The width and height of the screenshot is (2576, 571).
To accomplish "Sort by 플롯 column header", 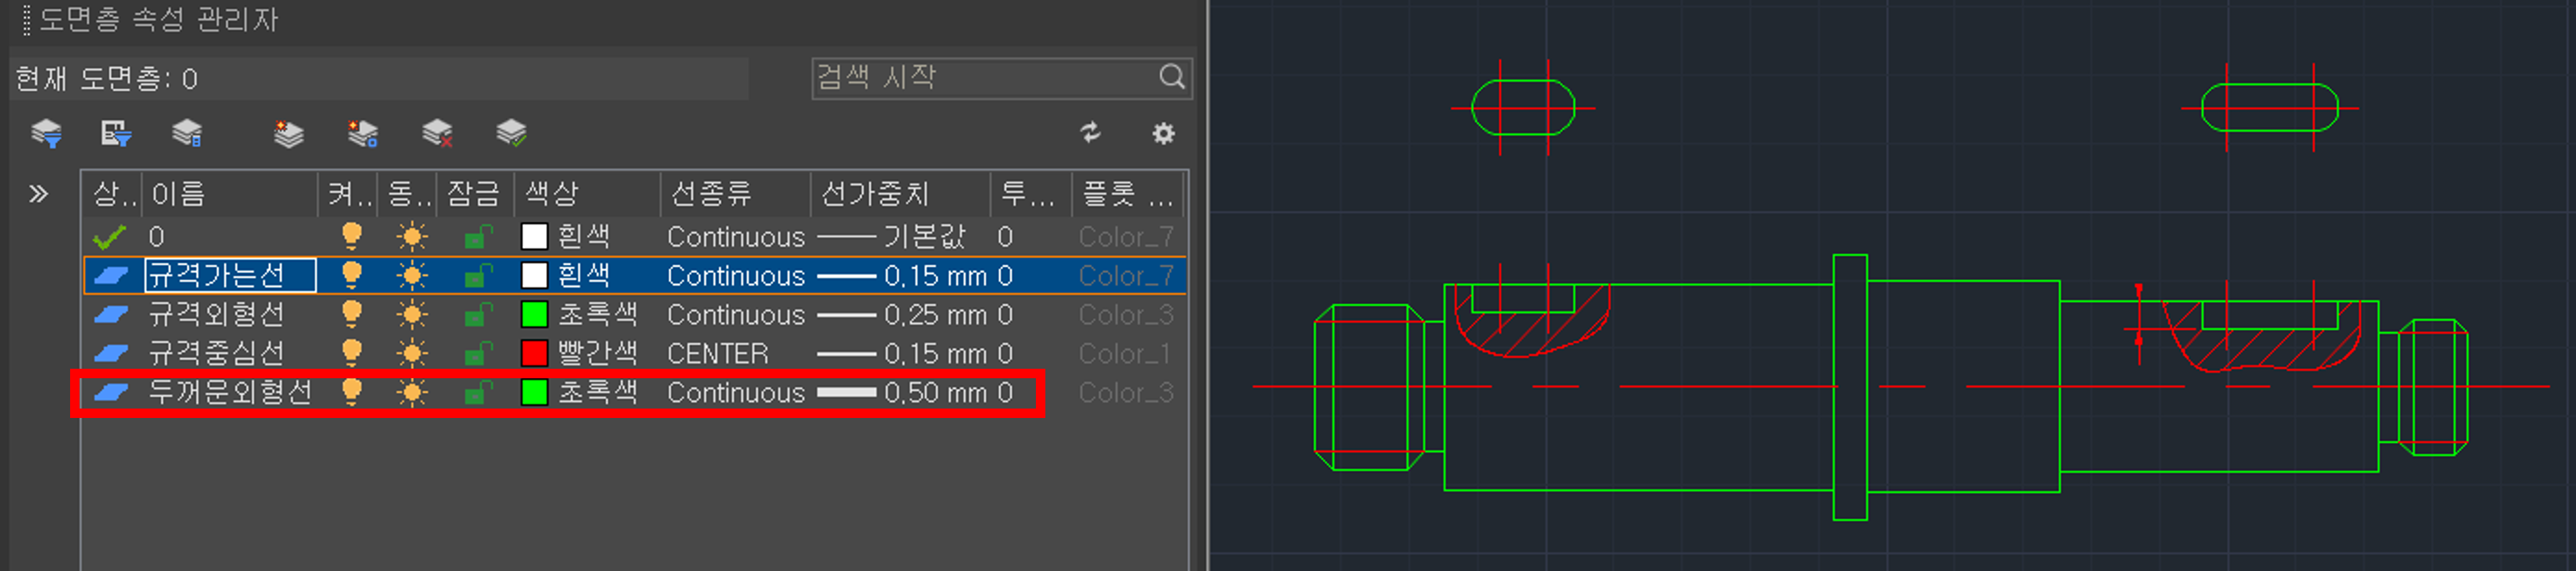I will (1127, 194).
